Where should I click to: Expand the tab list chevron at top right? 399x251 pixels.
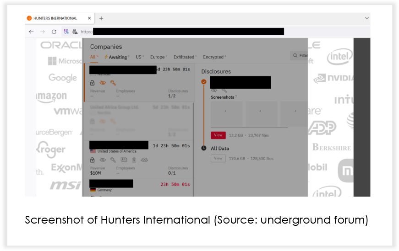click(x=366, y=18)
